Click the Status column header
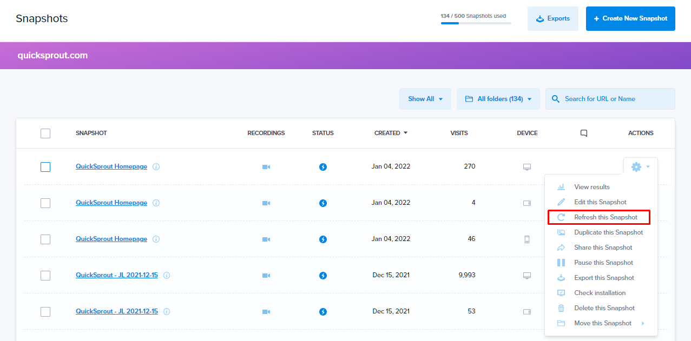The image size is (691, 341). click(323, 133)
